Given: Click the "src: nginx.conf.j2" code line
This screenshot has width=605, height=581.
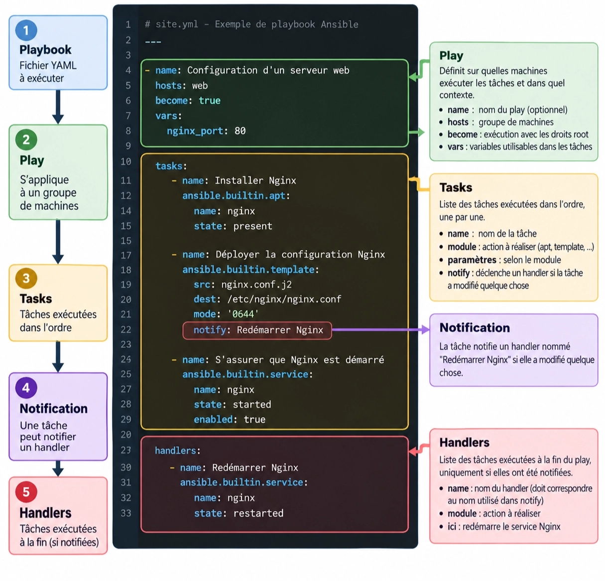Looking at the screenshot, I should click(242, 285).
